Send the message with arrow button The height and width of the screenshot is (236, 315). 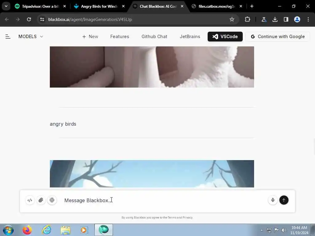coord(284,200)
